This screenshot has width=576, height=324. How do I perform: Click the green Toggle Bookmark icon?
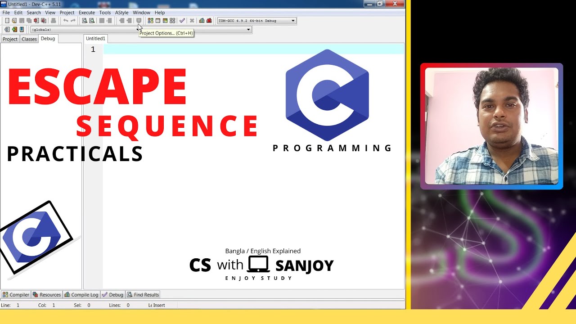tap(14, 30)
